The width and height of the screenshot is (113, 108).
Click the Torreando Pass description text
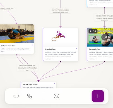click(x=101, y=54)
